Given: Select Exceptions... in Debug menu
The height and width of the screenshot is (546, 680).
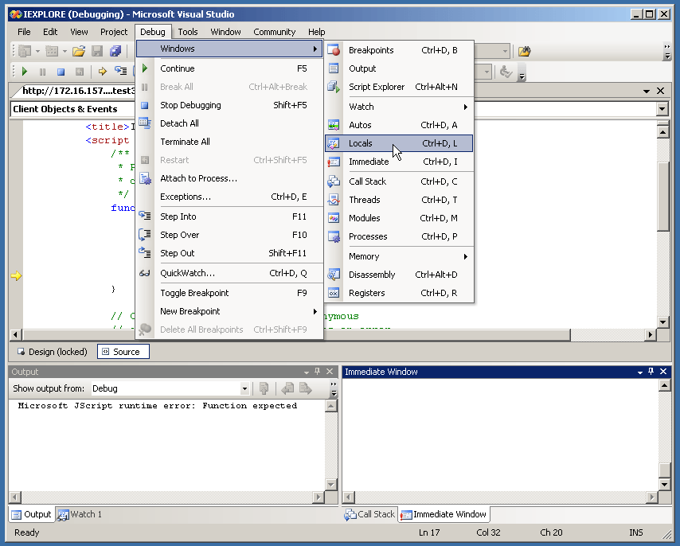Looking at the screenshot, I should coord(229,197).
